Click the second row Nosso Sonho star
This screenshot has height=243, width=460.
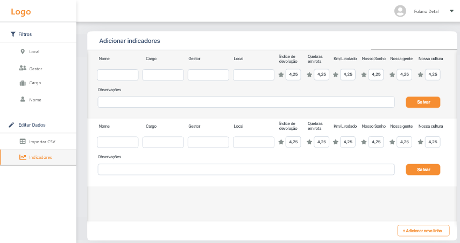(x=364, y=142)
